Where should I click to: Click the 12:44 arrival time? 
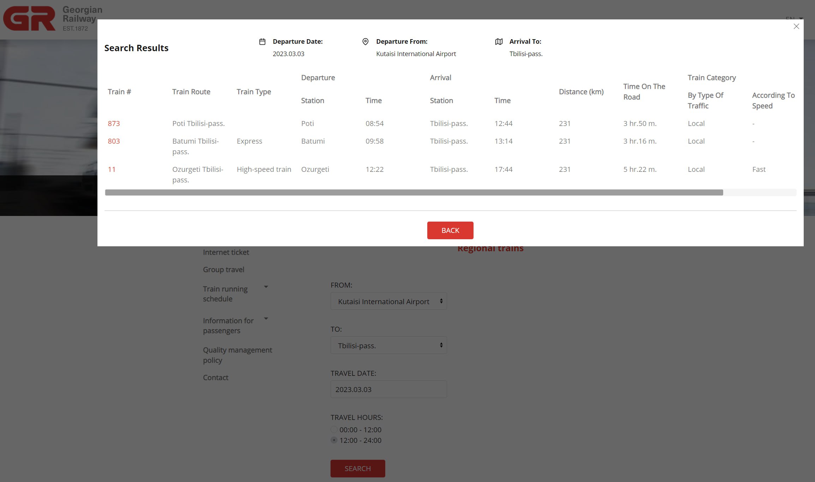click(503, 123)
